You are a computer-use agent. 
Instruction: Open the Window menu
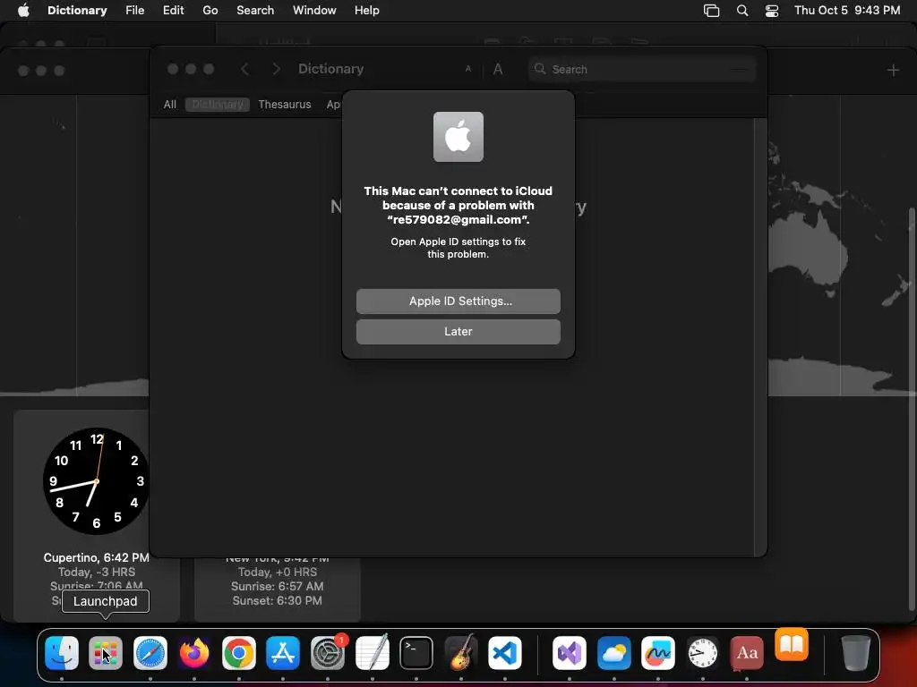coord(314,10)
